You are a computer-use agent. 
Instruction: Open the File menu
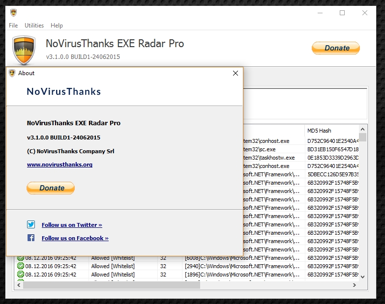coord(13,26)
